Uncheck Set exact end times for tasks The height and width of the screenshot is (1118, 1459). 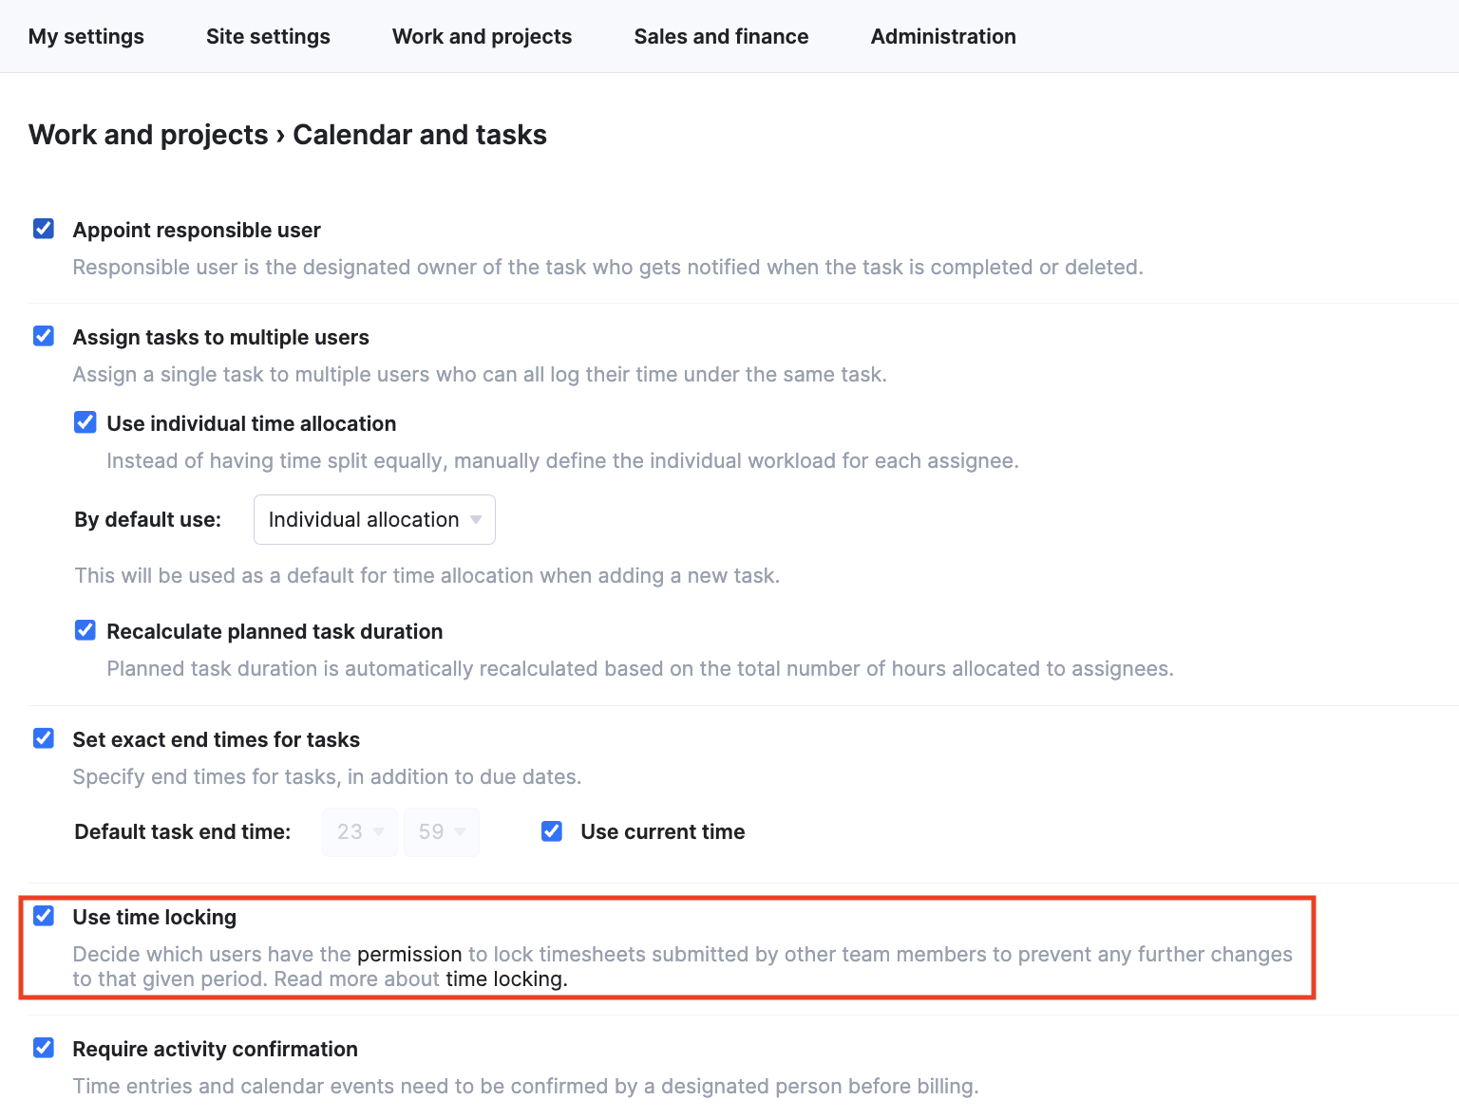(44, 738)
